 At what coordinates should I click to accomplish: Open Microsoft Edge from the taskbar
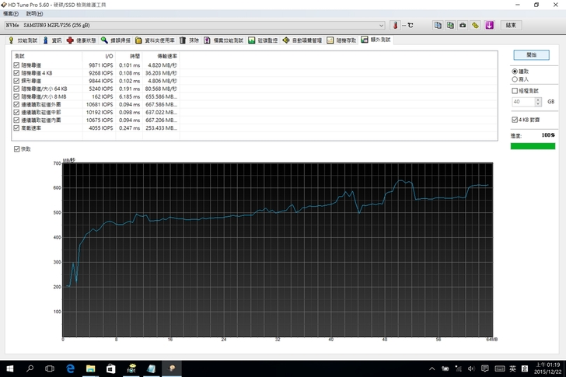[70, 368]
